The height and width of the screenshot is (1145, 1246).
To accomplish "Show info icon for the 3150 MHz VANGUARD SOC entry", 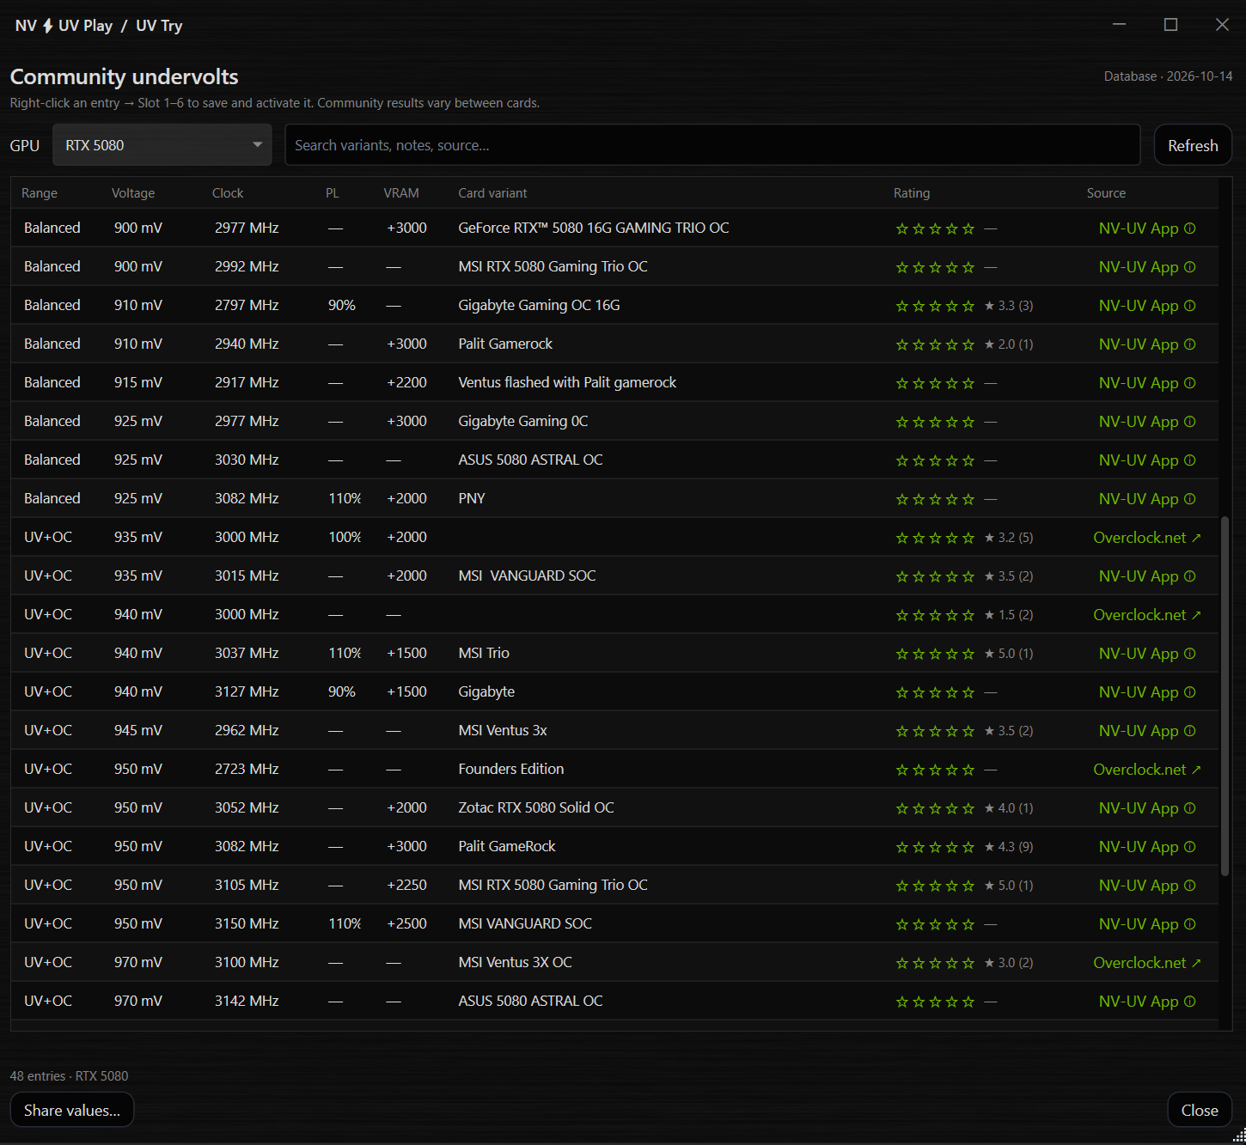I will click(x=1189, y=923).
